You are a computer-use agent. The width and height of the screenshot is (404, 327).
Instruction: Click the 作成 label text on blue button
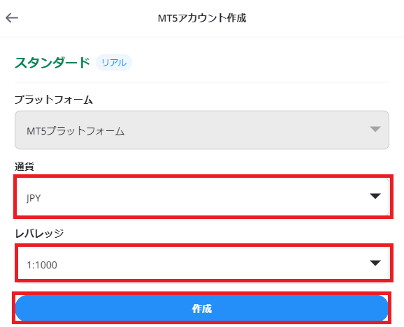tap(202, 308)
